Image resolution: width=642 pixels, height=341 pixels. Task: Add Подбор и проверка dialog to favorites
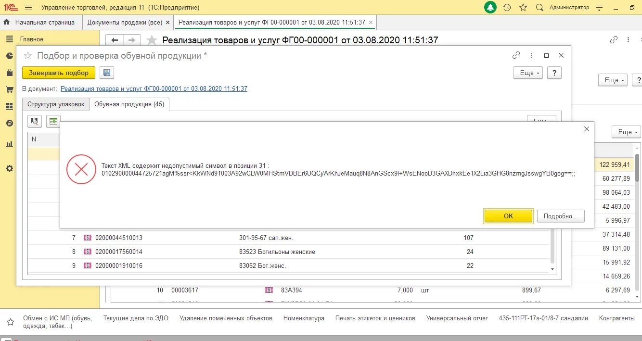click(28, 55)
